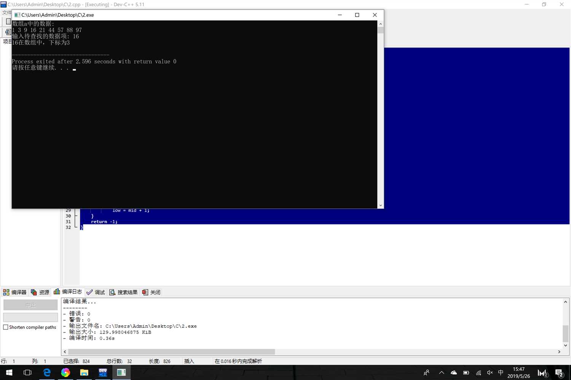Open the 调试 (Debug) tab
The width and height of the screenshot is (571, 380).
(x=96, y=292)
